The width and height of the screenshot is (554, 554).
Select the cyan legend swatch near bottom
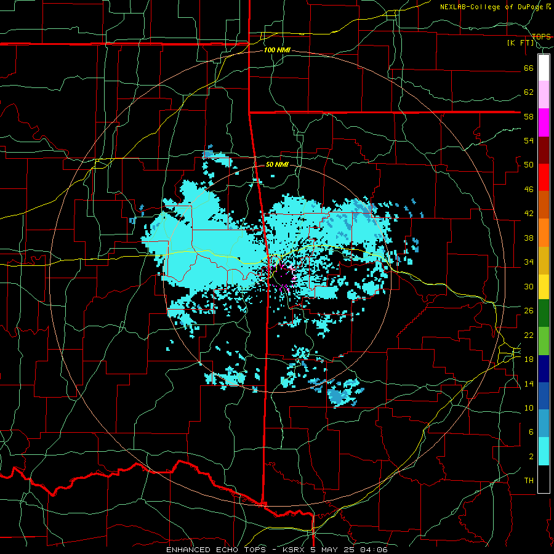pyautogui.click(x=544, y=451)
